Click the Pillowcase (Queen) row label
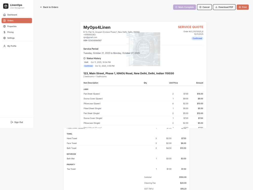This screenshot has height=190, width=253. click(x=92, y=104)
